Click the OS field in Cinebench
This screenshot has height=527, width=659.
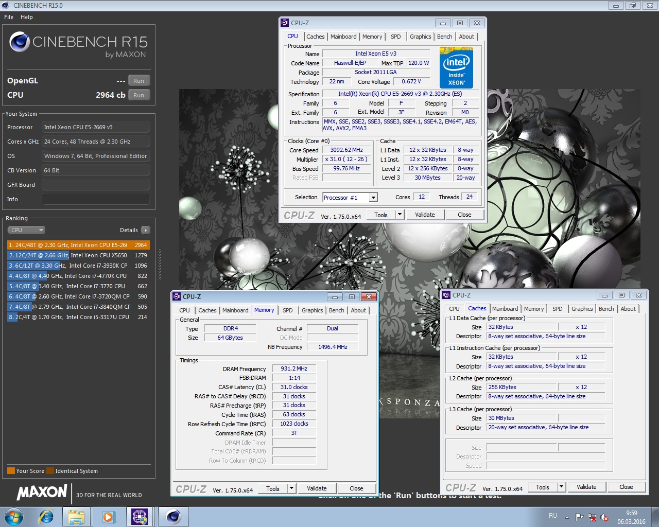96,156
